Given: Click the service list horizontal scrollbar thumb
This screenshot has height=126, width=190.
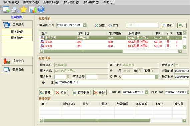Looking at the screenshot, I should click(83, 51).
